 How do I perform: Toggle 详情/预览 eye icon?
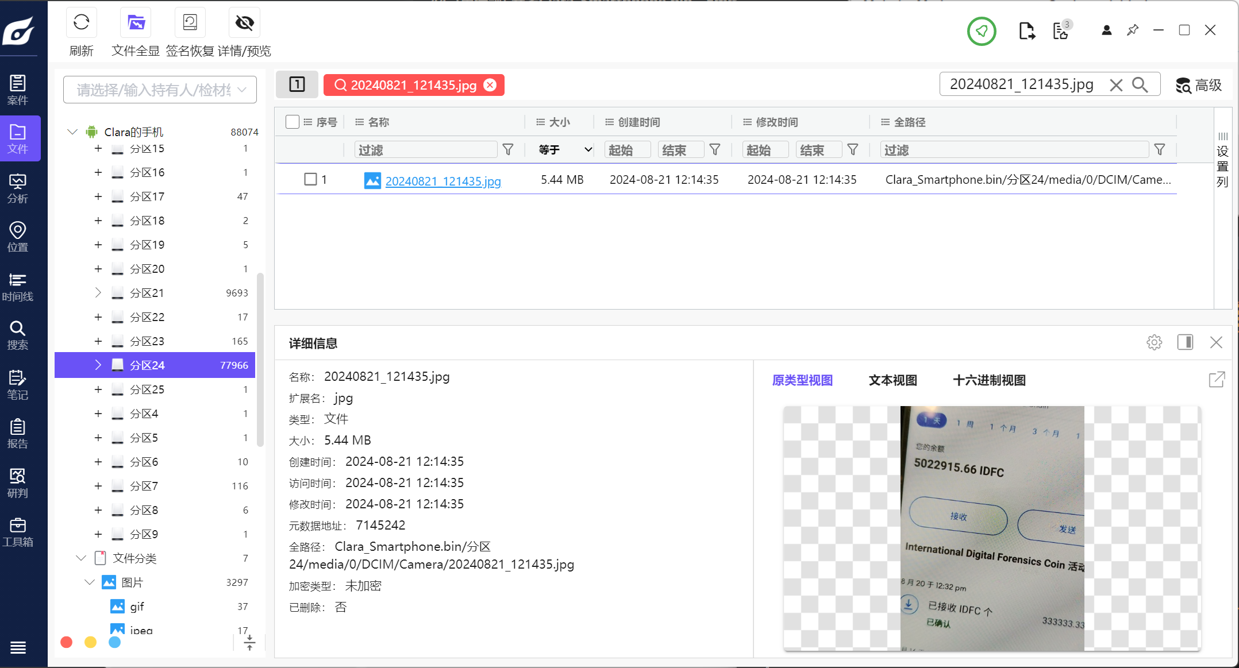point(244,23)
